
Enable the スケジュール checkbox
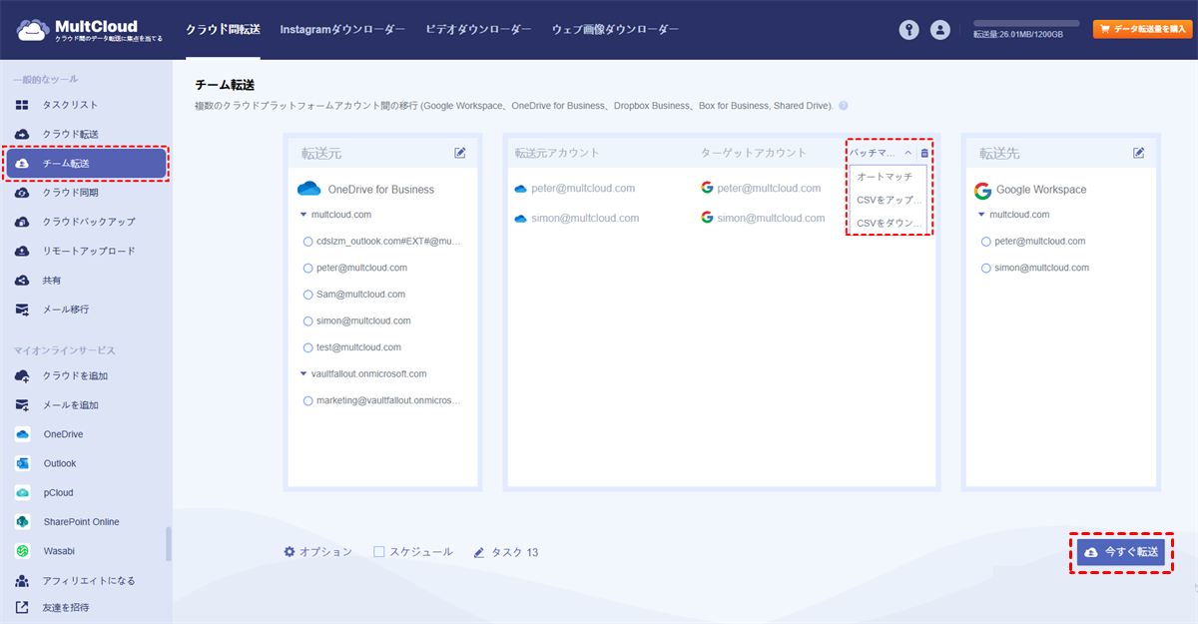pos(379,551)
